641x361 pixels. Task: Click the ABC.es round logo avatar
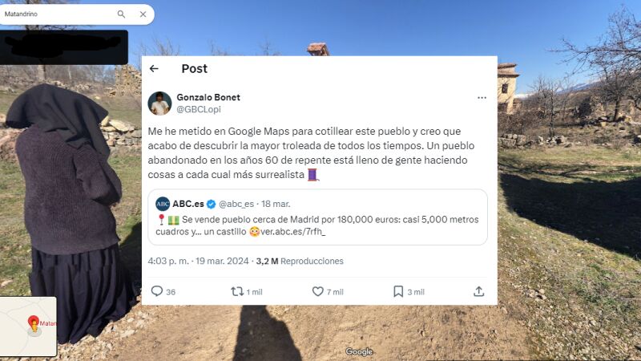tap(163, 204)
